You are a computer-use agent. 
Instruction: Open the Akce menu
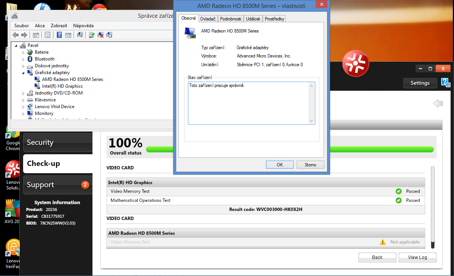[40, 25]
